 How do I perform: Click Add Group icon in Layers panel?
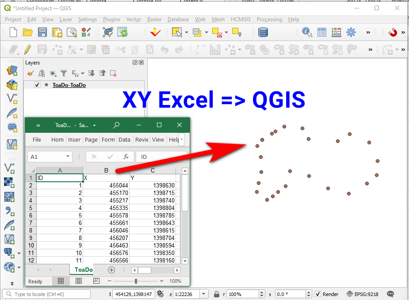[42, 73]
